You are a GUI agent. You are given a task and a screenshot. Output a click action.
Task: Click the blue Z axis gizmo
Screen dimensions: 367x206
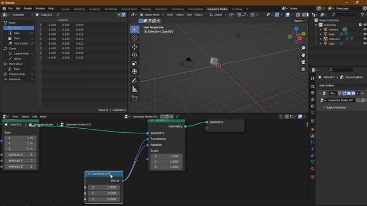[x=296, y=29]
